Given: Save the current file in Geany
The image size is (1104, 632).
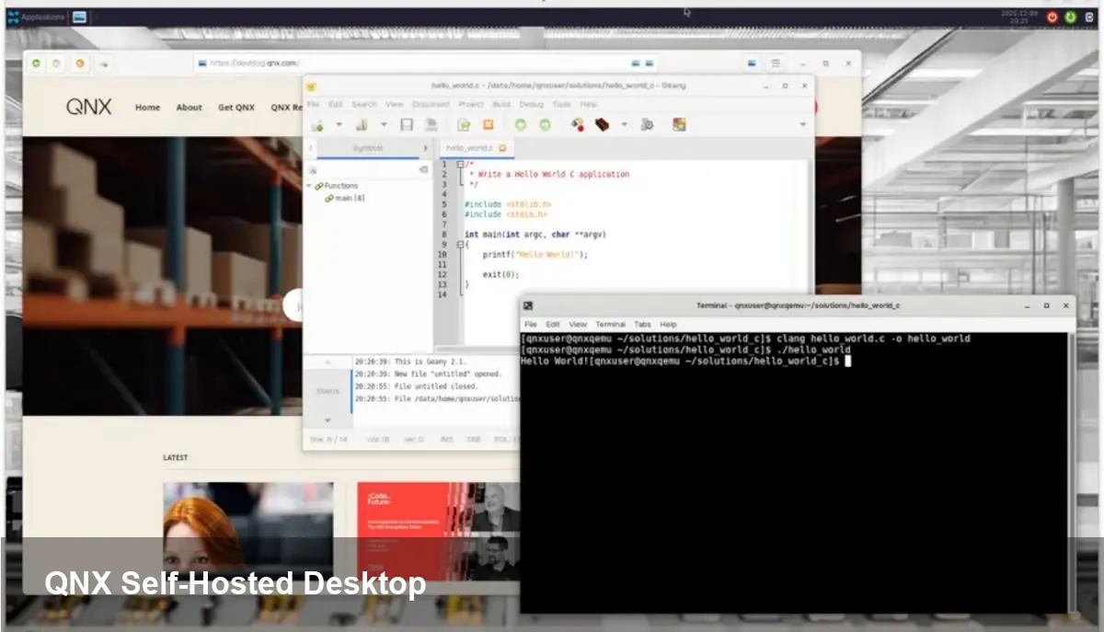Looking at the screenshot, I should (x=405, y=123).
